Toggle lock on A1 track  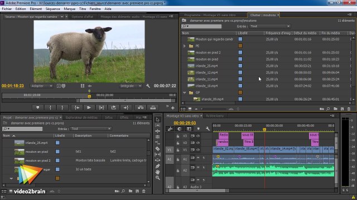click(x=178, y=159)
